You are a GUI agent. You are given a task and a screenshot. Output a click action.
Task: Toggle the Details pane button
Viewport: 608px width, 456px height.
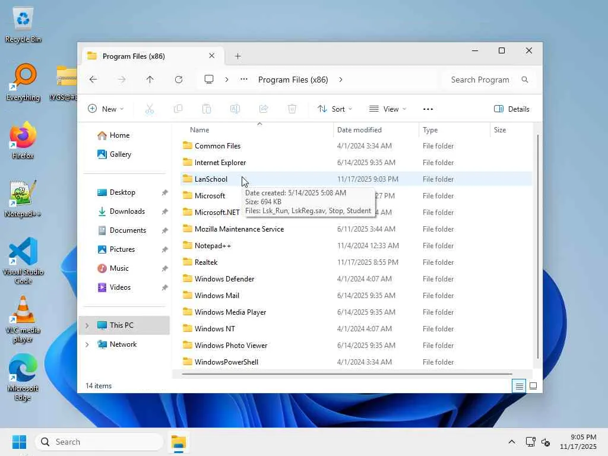click(511, 109)
